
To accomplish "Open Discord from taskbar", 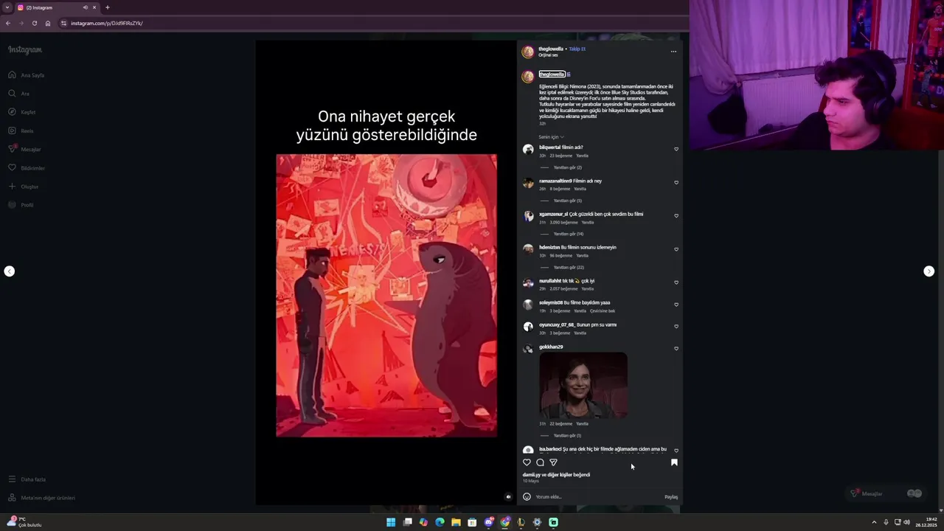I will [488, 522].
